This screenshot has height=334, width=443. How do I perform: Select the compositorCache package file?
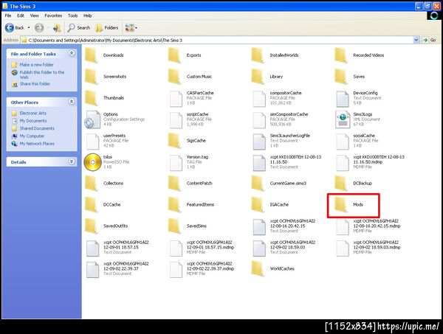click(x=277, y=98)
